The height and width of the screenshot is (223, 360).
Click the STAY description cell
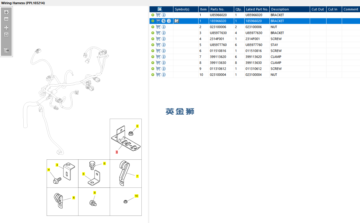pyautogui.click(x=290, y=45)
